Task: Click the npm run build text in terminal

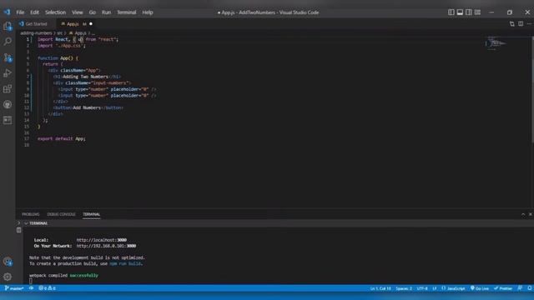Action: point(125,263)
